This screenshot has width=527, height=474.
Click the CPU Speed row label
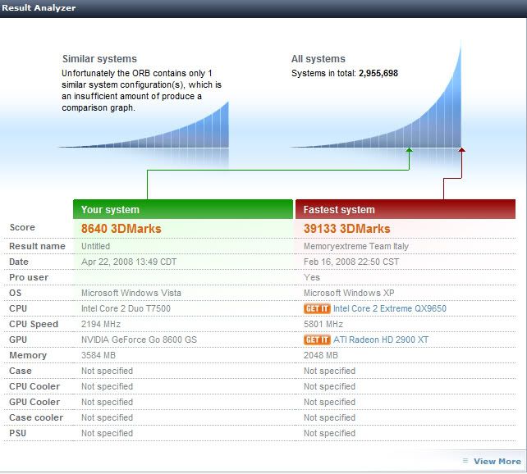click(34, 324)
